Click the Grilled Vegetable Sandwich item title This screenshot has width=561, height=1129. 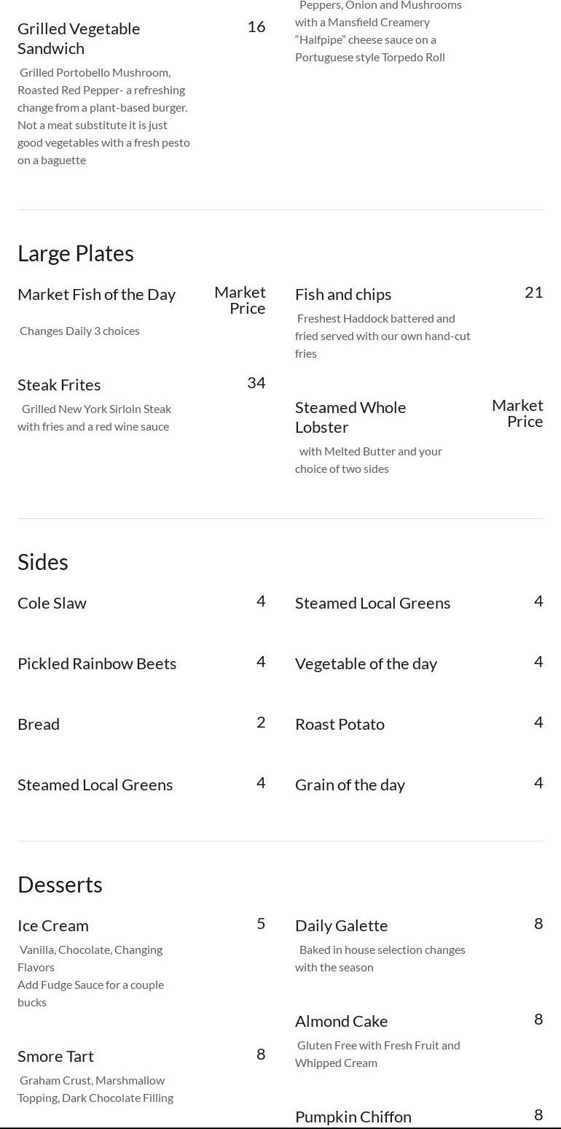79,38
